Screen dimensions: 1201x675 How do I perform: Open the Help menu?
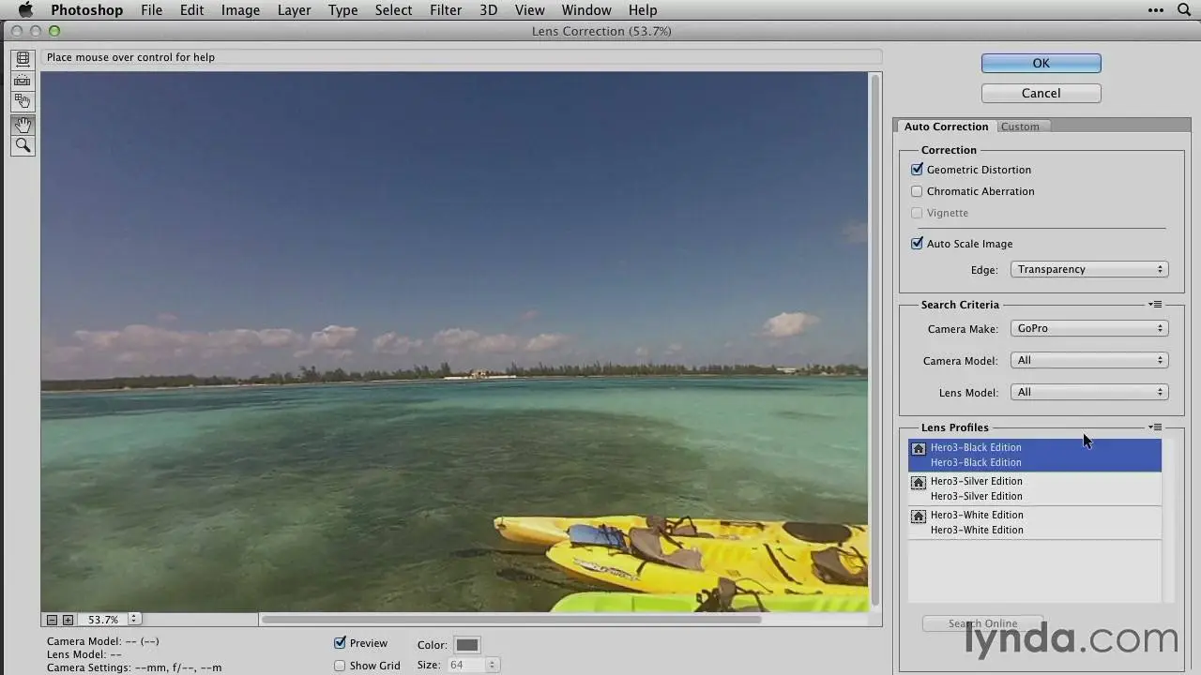tap(643, 10)
